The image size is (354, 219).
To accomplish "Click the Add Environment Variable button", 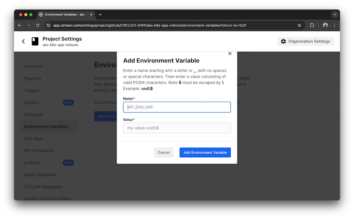I will pyautogui.click(x=205, y=152).
